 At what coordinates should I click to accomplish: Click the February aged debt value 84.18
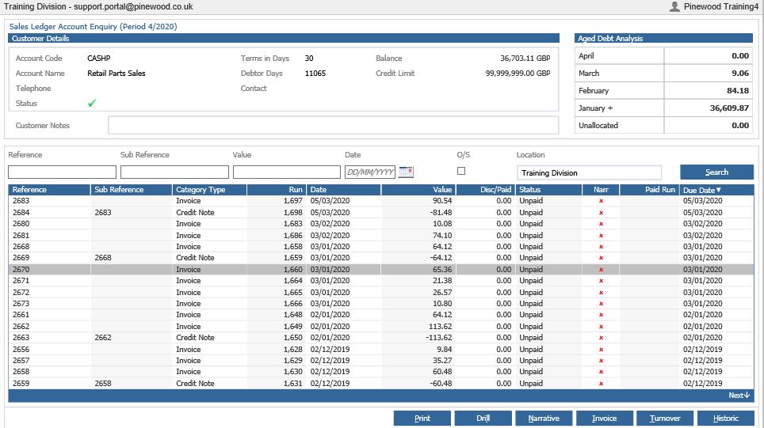point(738,90)
